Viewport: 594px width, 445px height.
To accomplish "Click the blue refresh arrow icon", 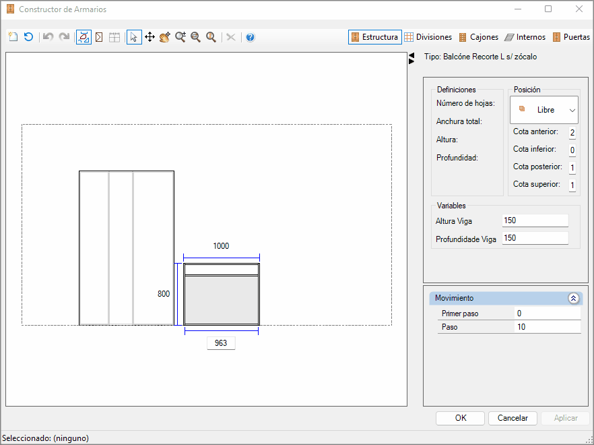I will tap(29, 37).
